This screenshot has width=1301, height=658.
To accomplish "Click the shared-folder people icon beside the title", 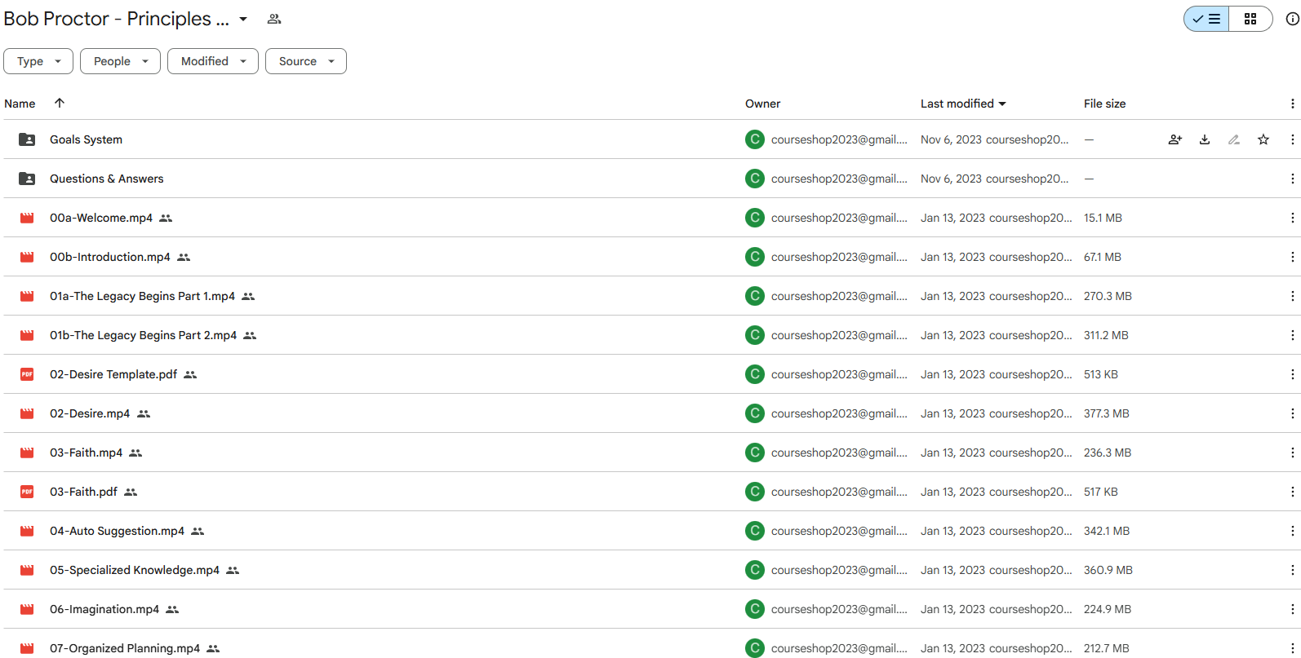I will pyautogui.click(x=274, y=19).
